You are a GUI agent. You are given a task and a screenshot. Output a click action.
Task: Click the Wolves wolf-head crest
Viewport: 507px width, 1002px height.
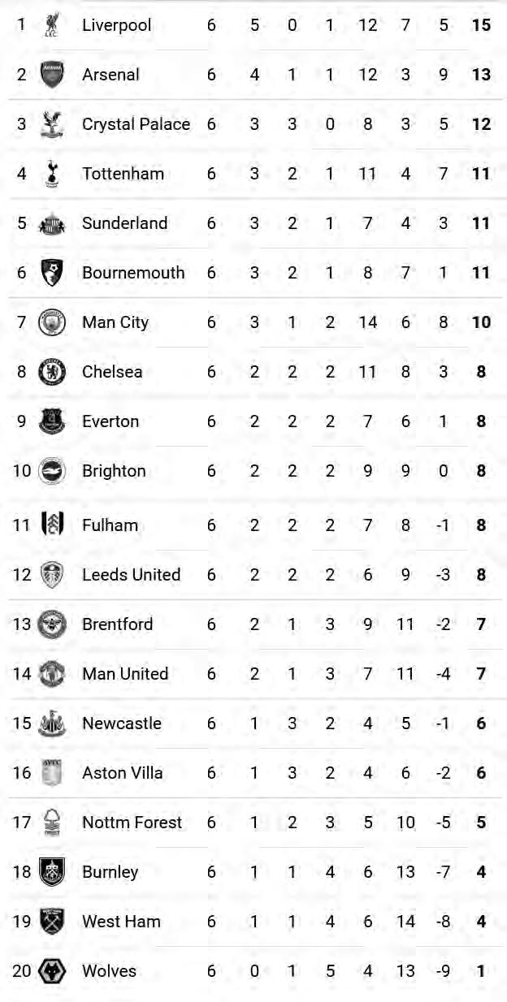point(52,970)
